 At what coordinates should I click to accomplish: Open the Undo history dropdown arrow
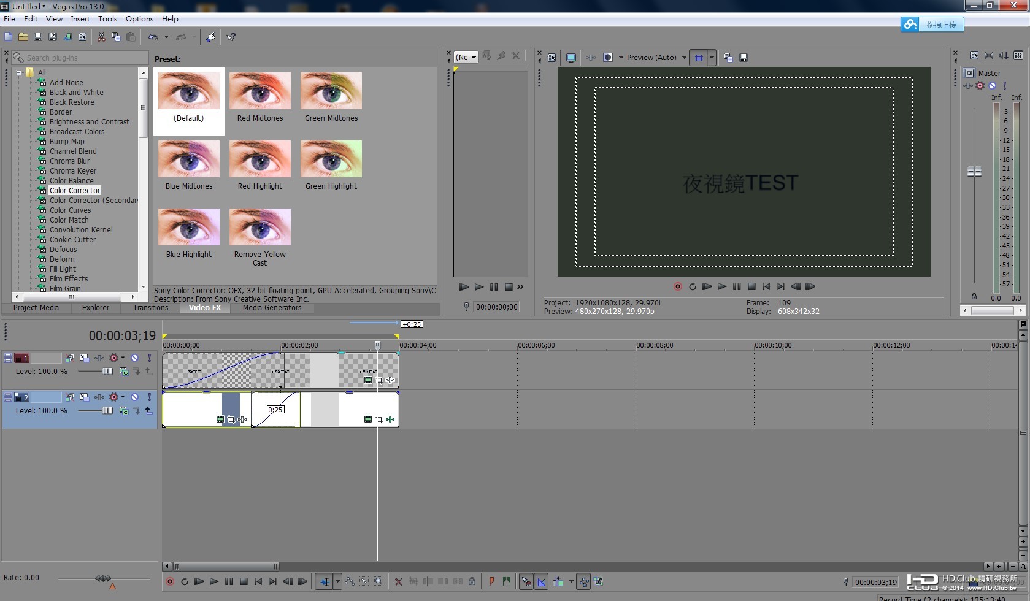point(166,37)
